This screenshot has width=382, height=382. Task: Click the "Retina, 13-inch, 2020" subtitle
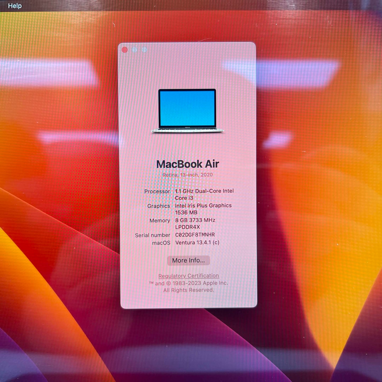[x=188, y=175]
